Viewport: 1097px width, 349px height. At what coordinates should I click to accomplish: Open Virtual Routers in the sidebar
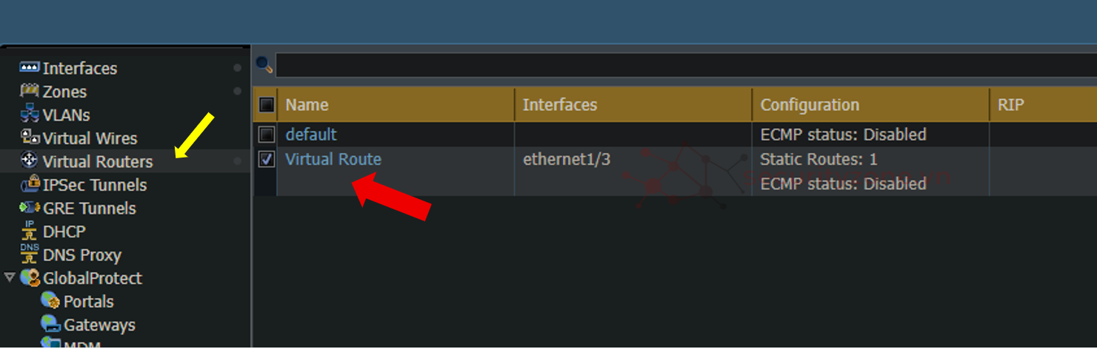point(97,161)
